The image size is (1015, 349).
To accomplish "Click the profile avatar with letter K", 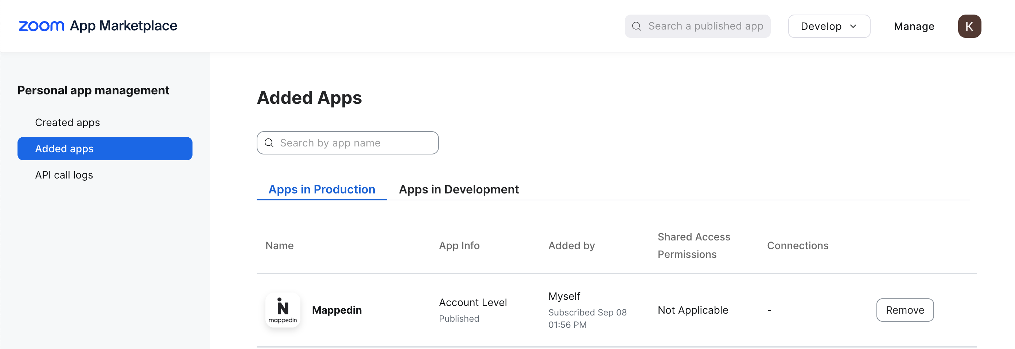I will [x=970, y=26].
